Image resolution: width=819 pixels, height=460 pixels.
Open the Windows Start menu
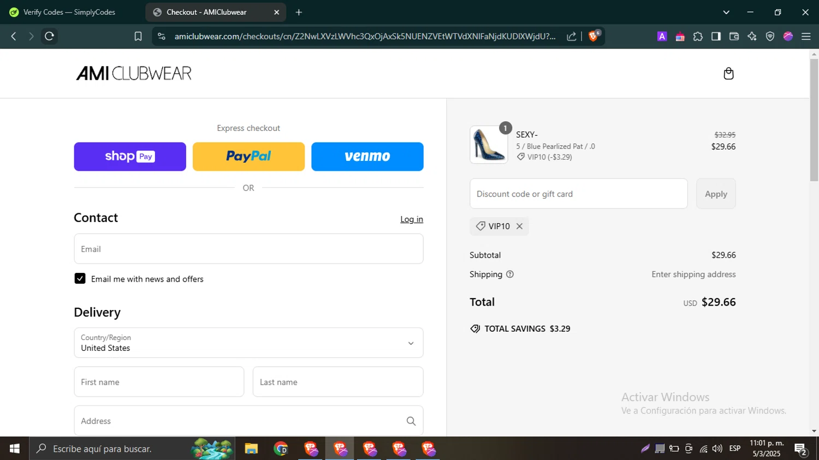[x=15, y=449]
